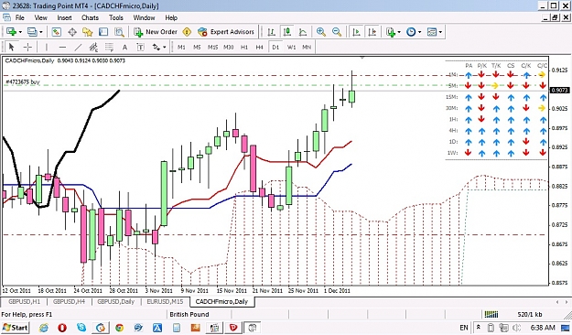Open the View menu
Viewport: 572px width, 335px height.
click(41, 17)
